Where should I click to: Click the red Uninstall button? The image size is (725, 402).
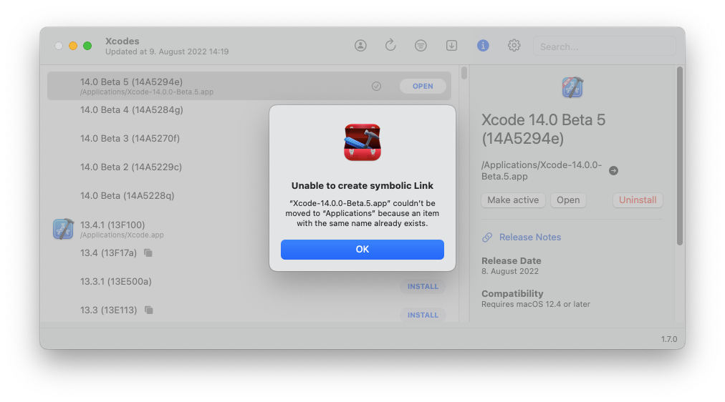point(638,200)
